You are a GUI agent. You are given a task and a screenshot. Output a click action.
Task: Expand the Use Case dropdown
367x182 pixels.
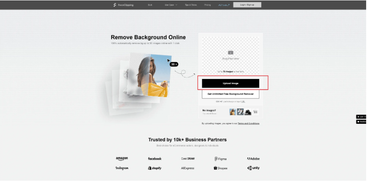point(171,5)
